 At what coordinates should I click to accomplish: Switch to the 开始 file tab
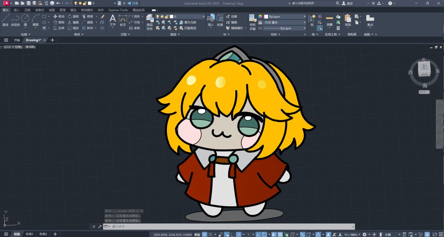[x=17, y=40]
